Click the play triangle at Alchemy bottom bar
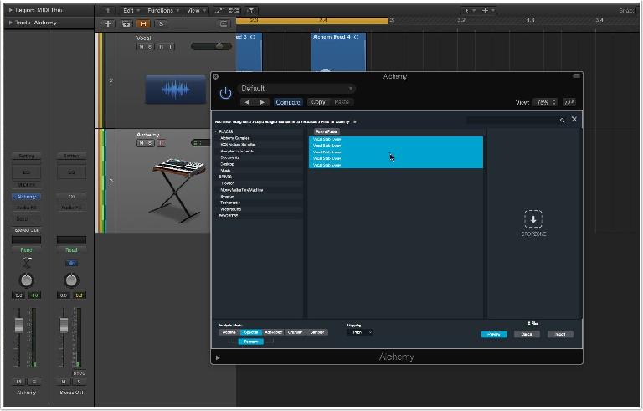The height and width of the screenshot is (411, 643). point(218,357)
